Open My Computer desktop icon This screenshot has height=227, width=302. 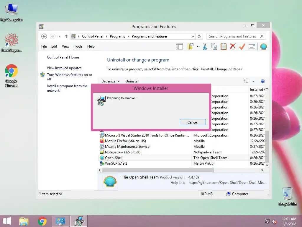(x=12, y=12)
